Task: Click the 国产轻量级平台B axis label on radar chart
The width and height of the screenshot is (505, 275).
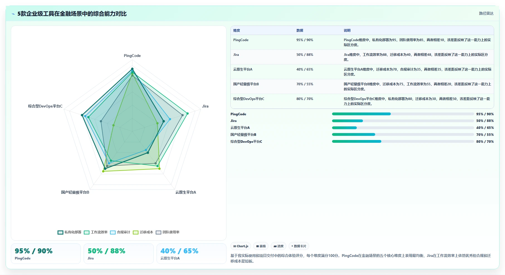Action: tap(75, 192)
